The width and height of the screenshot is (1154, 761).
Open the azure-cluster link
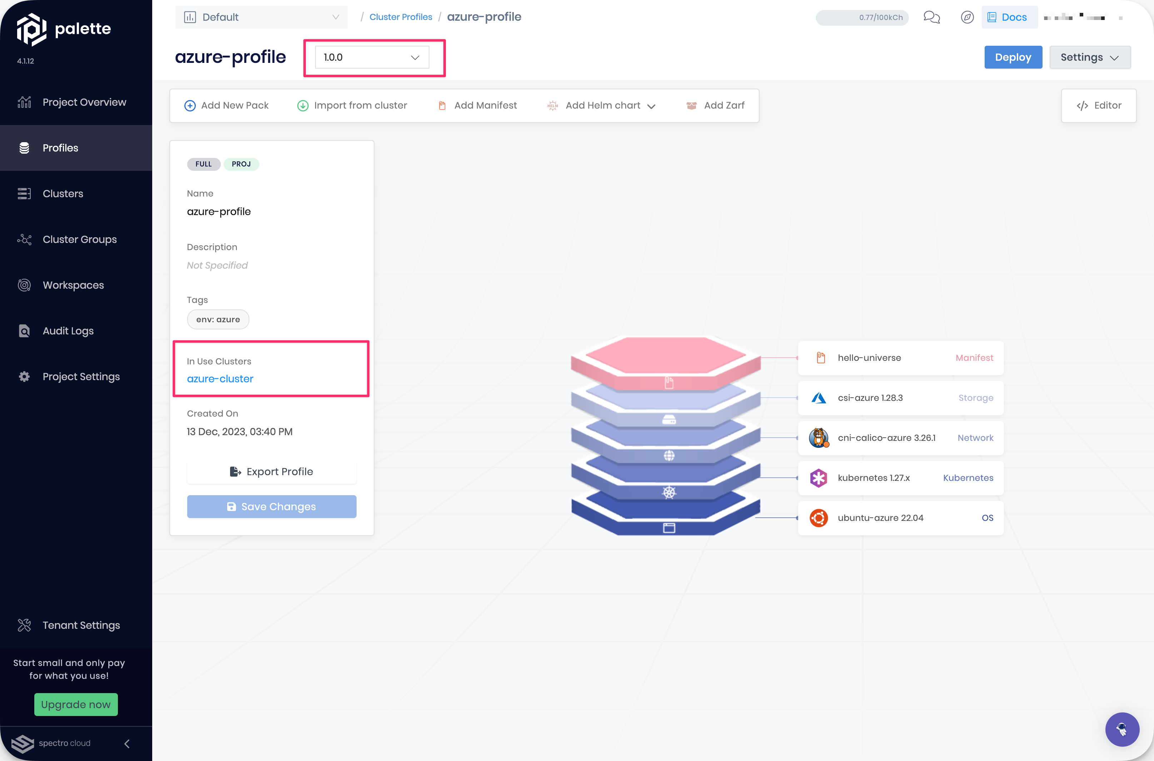point(220,379)
